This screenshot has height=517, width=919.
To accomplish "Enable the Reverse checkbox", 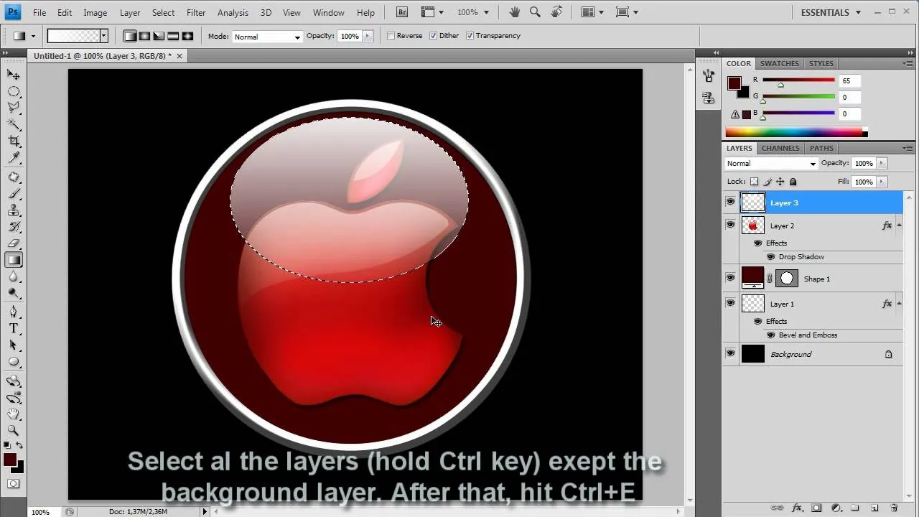I will pyautogui.click(x=391, y=36).
